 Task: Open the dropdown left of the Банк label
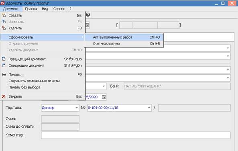coord(104,86)
